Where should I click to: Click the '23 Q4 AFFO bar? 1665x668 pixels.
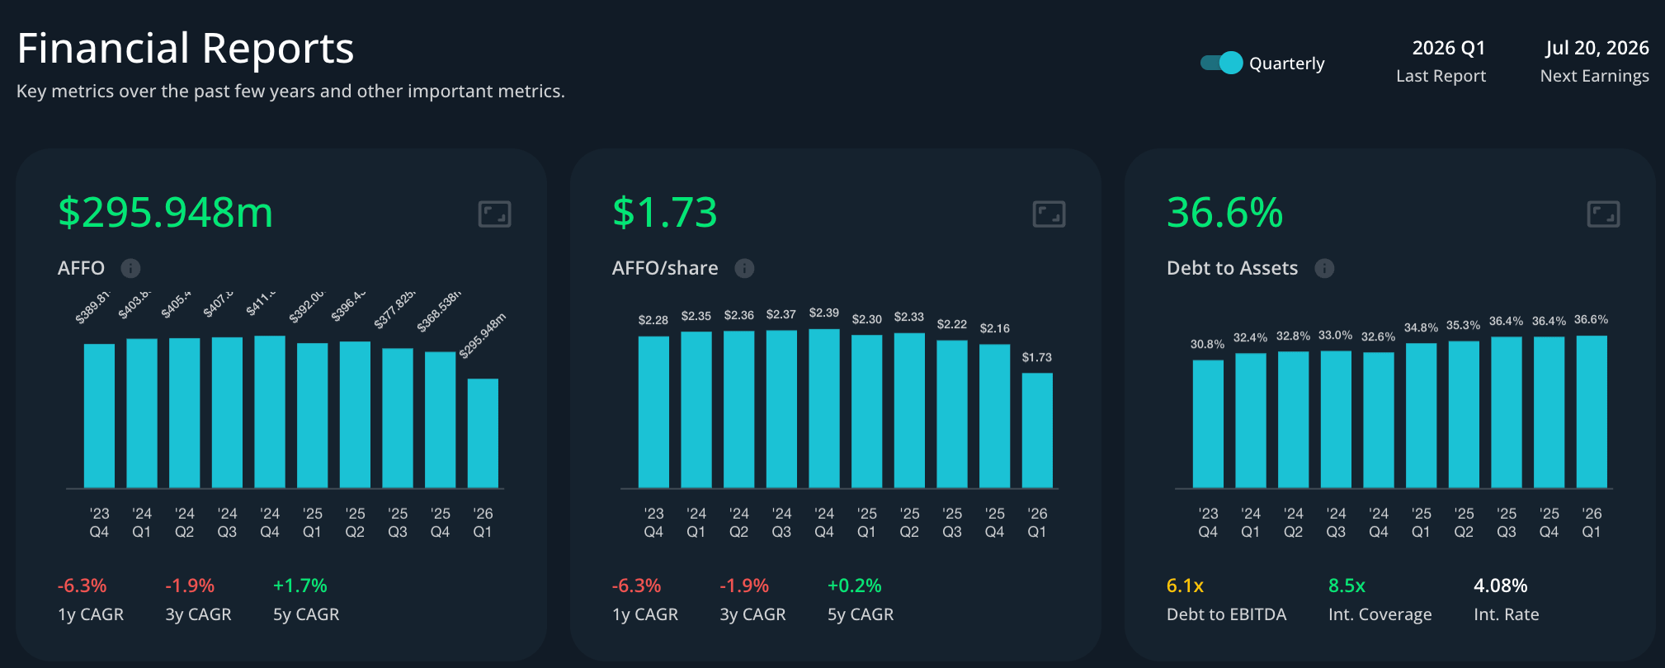(99, 416)
